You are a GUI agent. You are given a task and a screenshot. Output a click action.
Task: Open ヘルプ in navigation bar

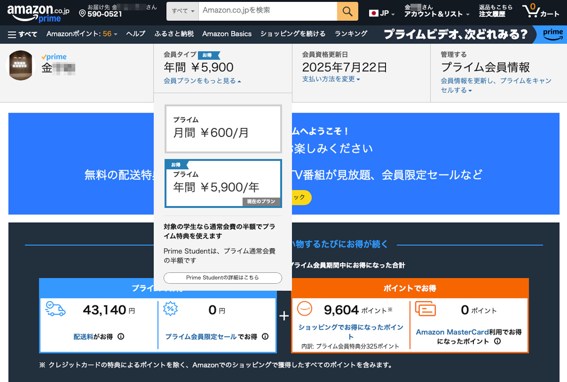pos(136,34)
